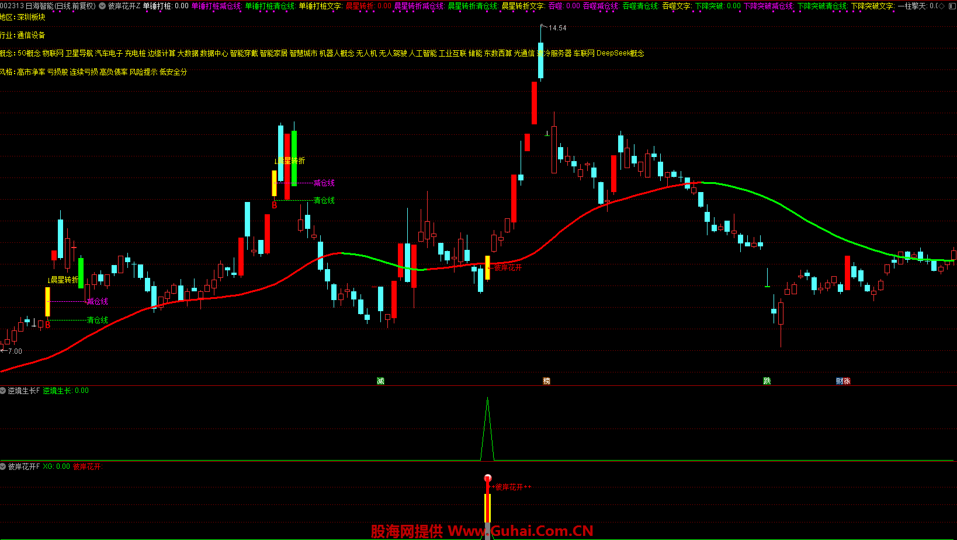957x540 pixels.
Task: Open the 彼岸花开Z main indicator dropdown
Action: [x=103, y=6]
